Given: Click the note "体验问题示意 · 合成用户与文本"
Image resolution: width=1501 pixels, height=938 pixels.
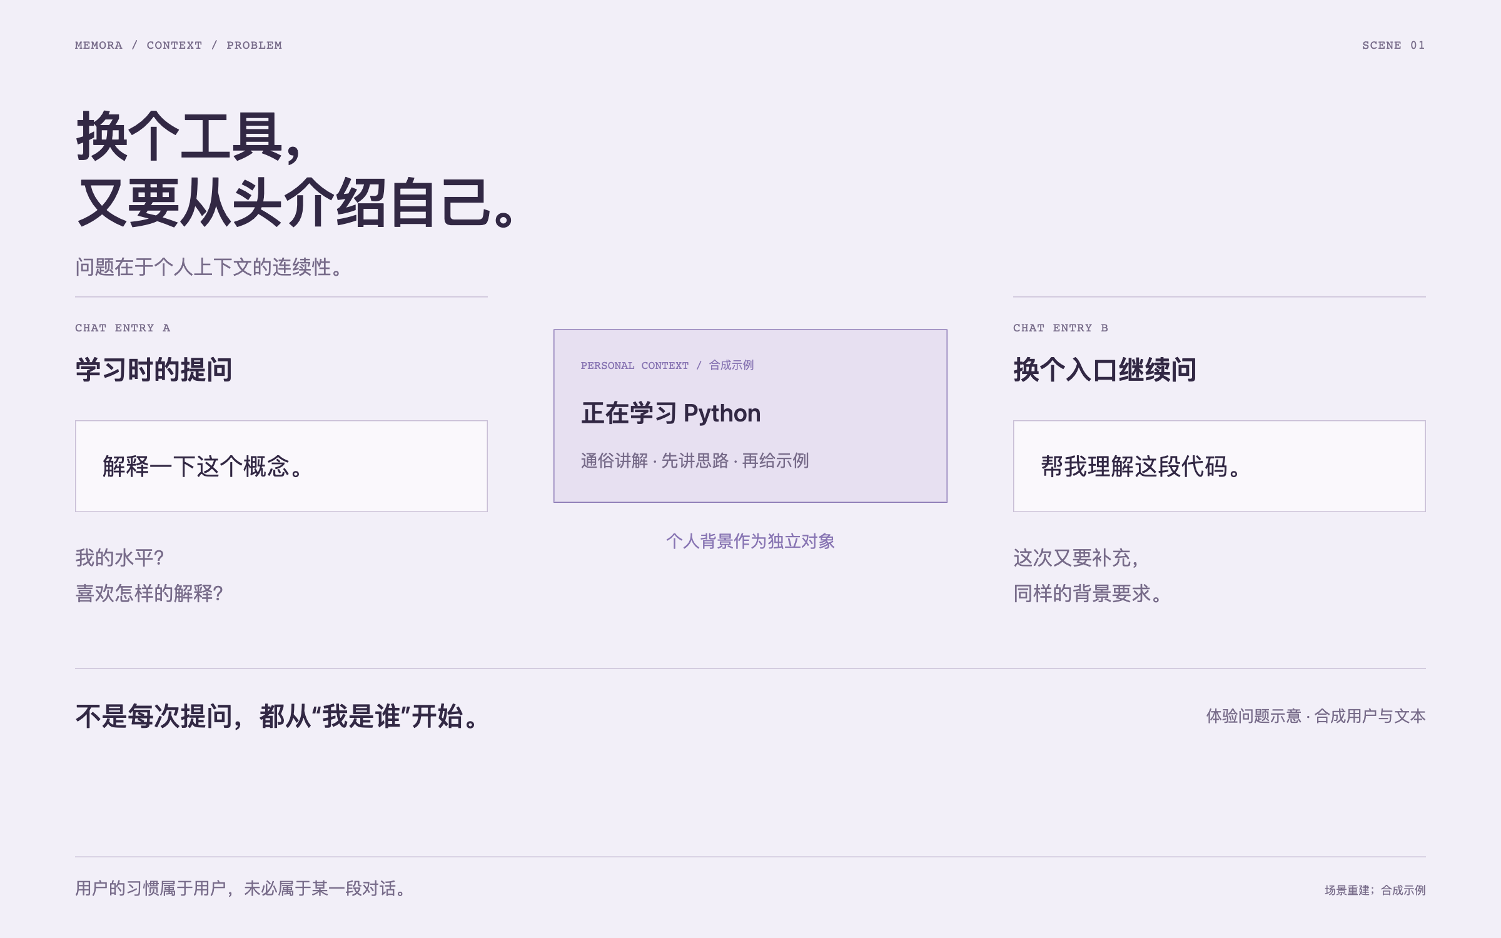Looking at the screenshot, I should click(1316, 716).
